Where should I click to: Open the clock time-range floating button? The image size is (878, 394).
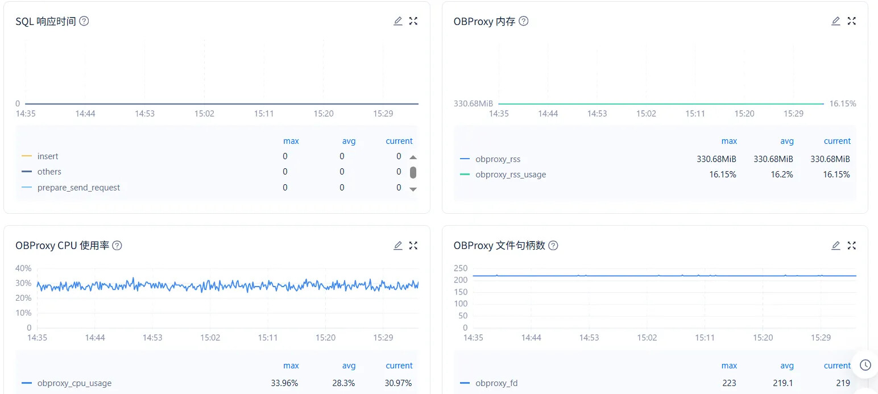pyautogui.click(x=865, y=365)
